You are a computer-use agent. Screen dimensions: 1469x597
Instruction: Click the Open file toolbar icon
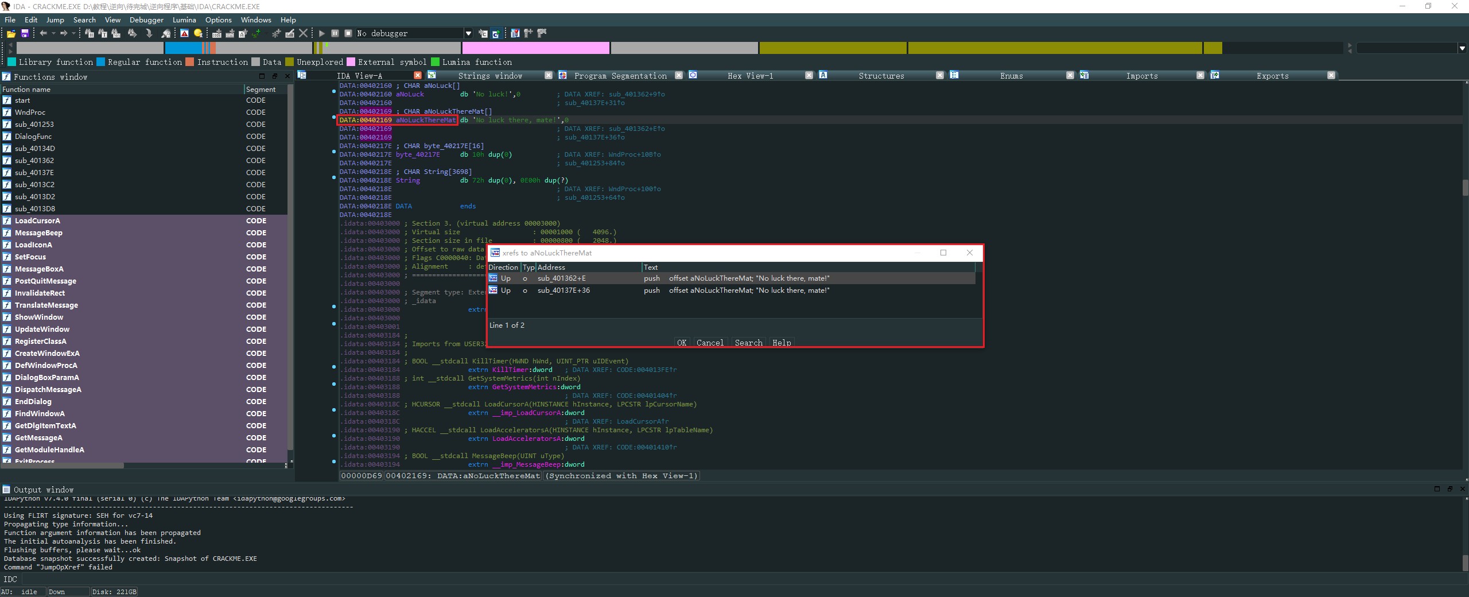pos(11,33)
